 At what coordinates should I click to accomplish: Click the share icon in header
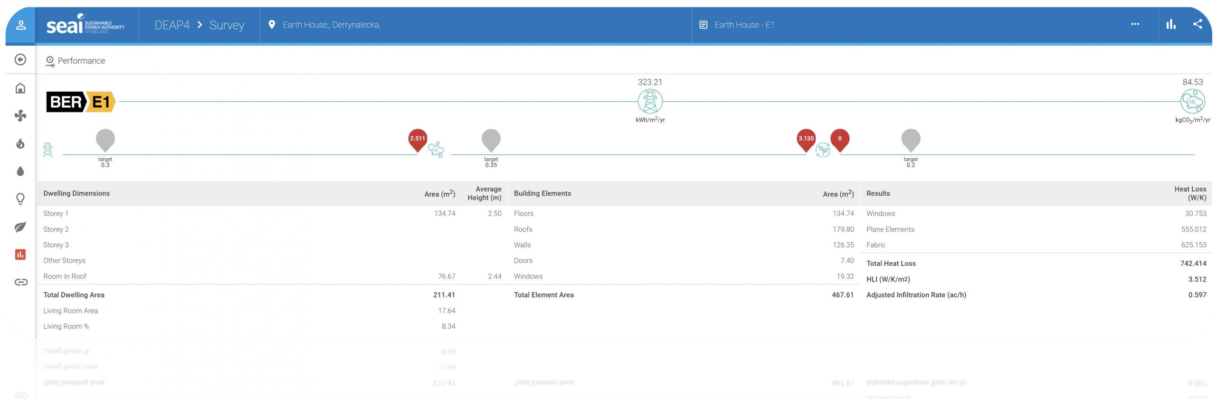coord(1197,24)
